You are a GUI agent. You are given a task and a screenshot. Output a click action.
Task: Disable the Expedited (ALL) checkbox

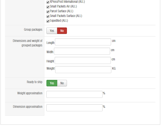point(48,21)
